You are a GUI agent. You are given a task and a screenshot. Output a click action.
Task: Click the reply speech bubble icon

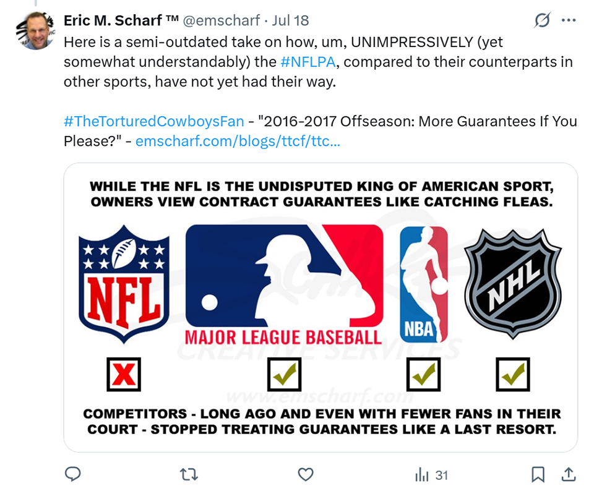(73, 474)
